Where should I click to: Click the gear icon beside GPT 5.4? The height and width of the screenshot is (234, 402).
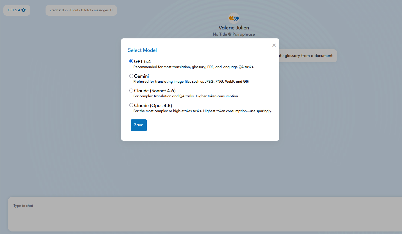tap(23, 10)
